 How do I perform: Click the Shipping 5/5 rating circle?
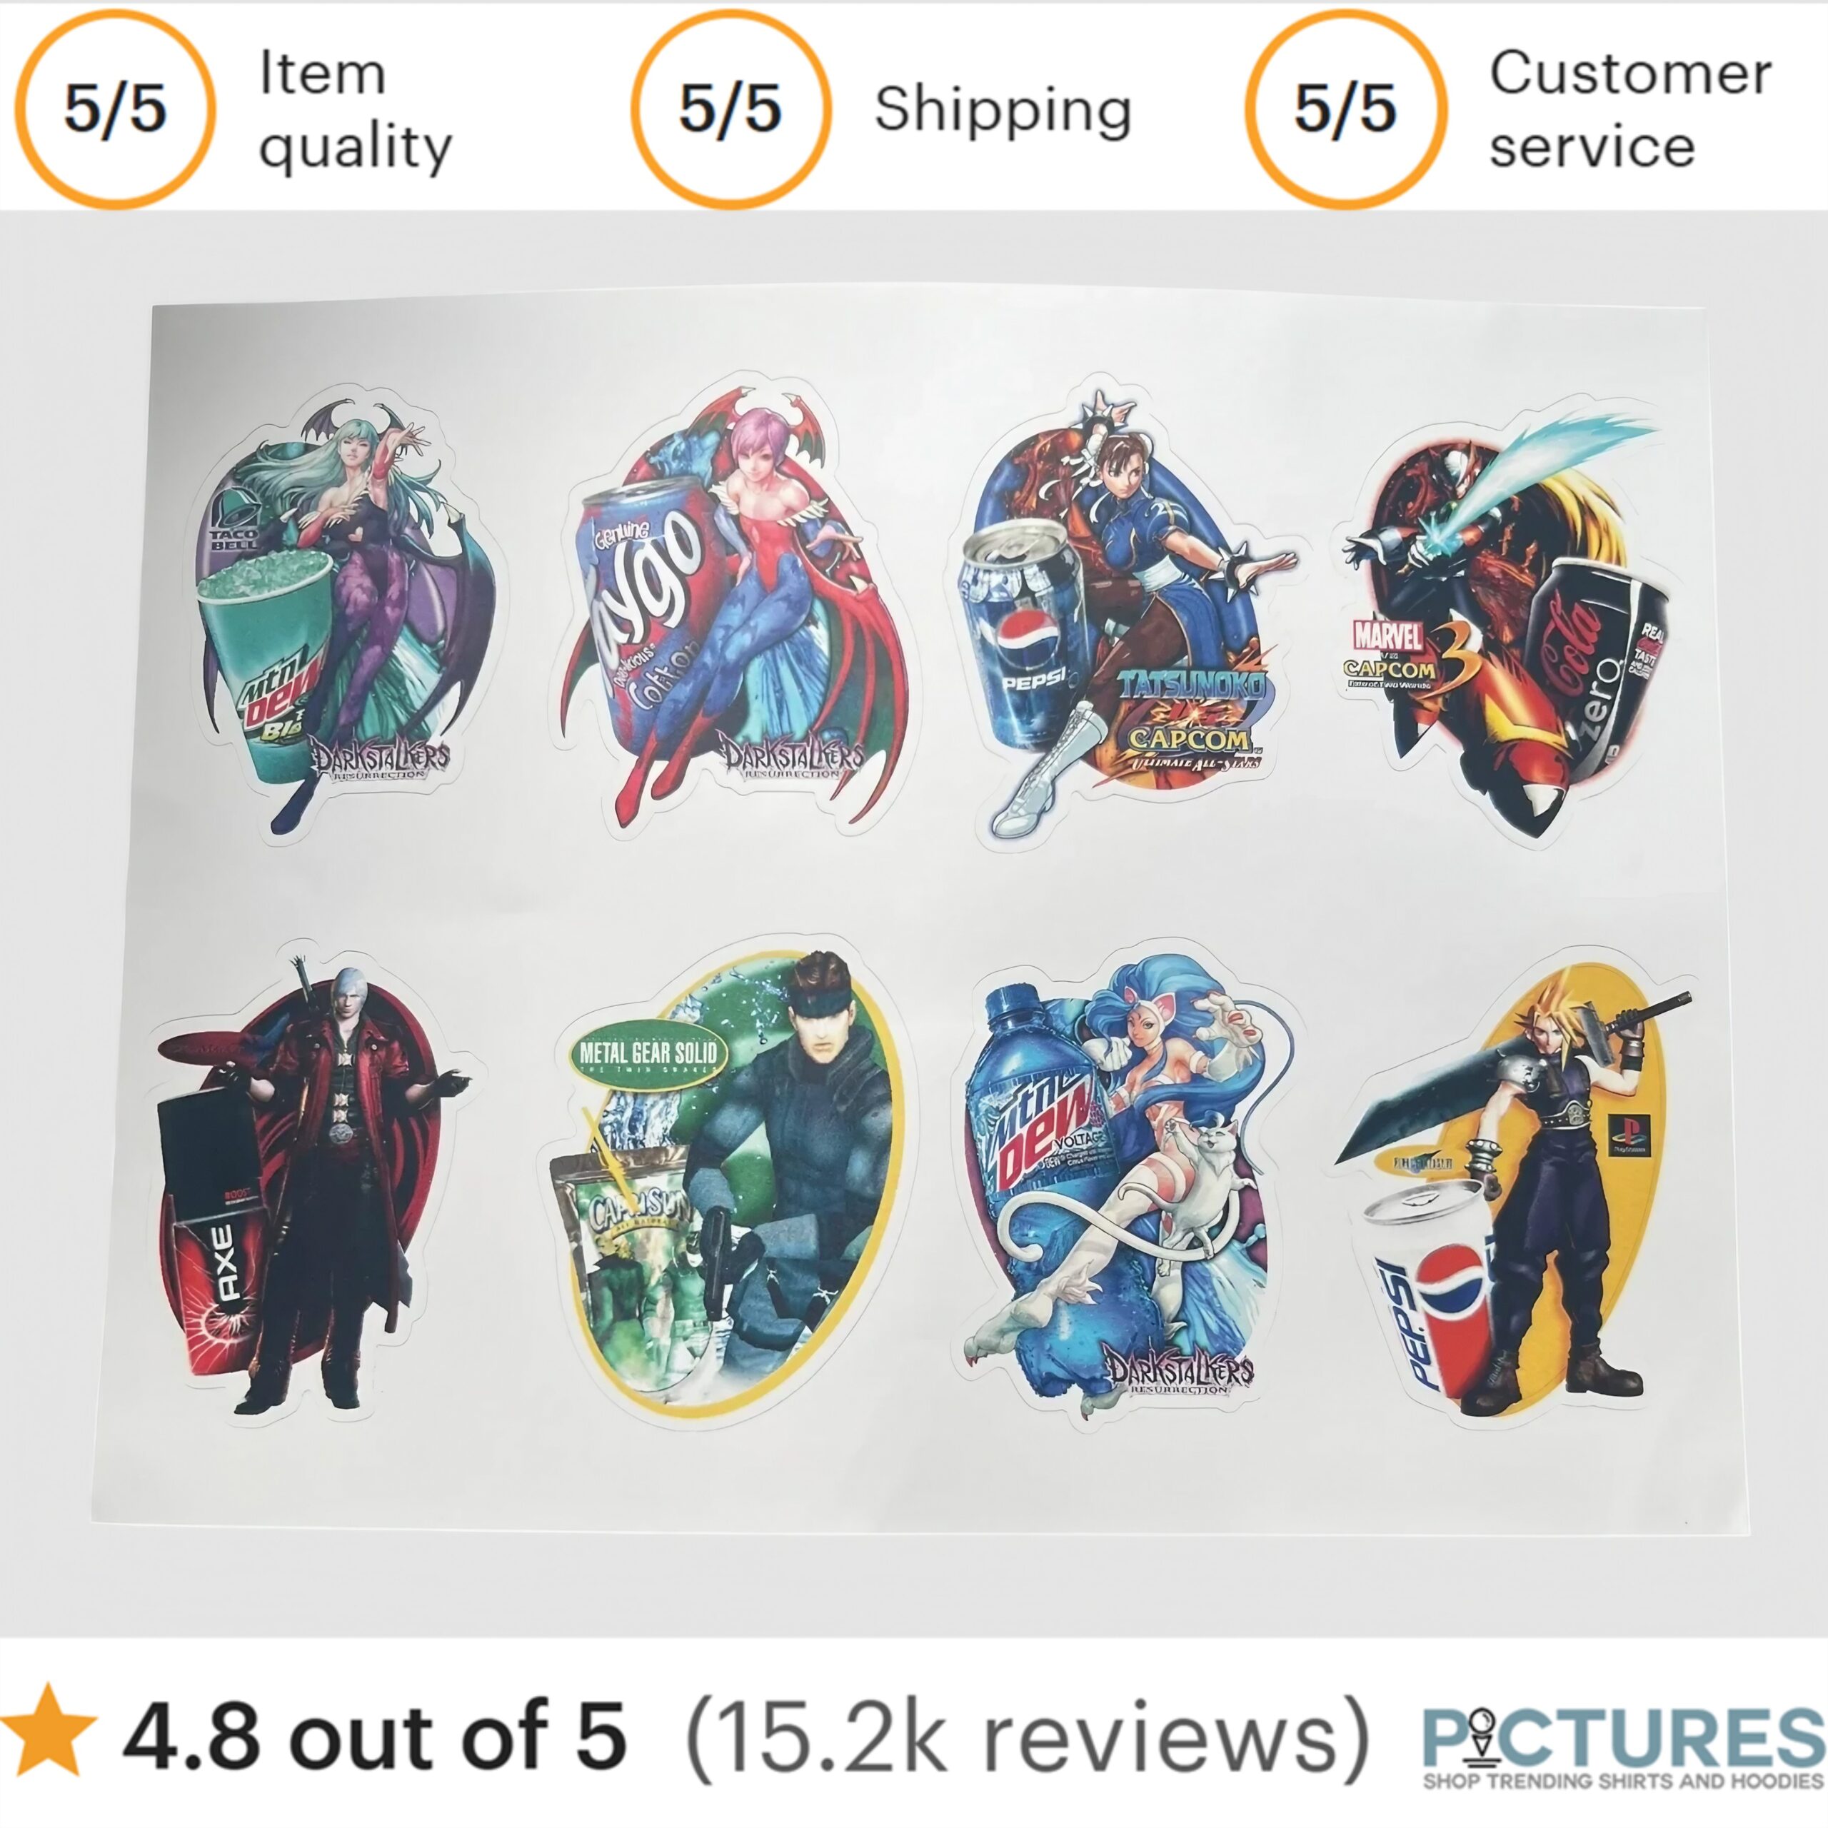tap(730, 108)
